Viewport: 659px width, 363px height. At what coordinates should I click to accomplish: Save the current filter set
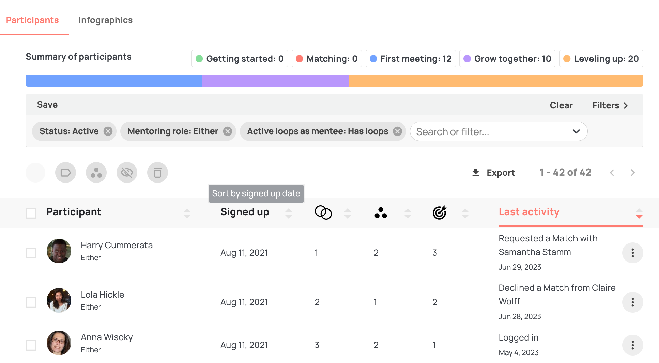47,105
